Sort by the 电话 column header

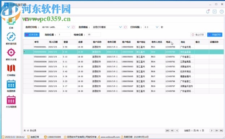(x=173, y=42)
